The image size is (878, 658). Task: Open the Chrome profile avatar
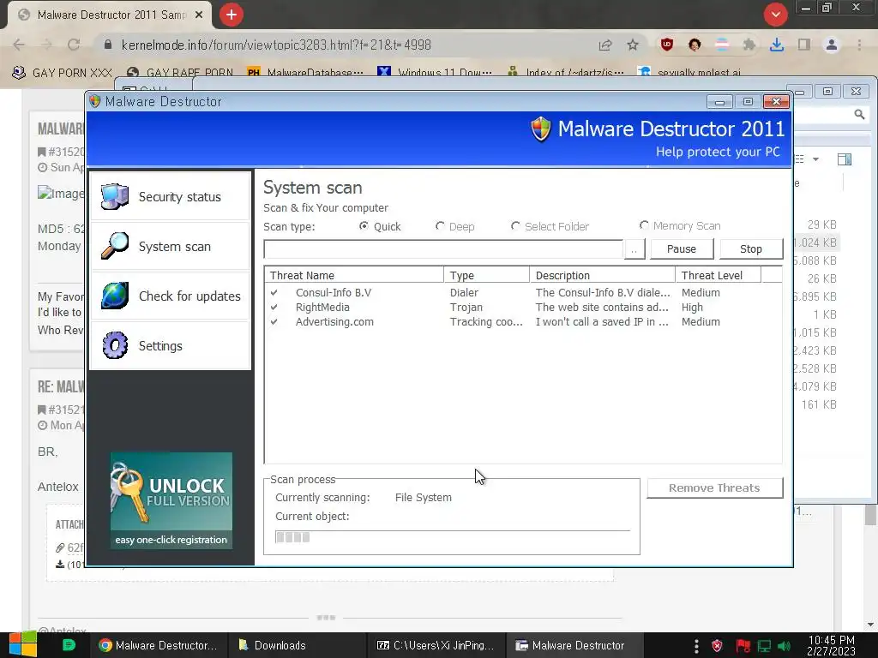[832, 45]
